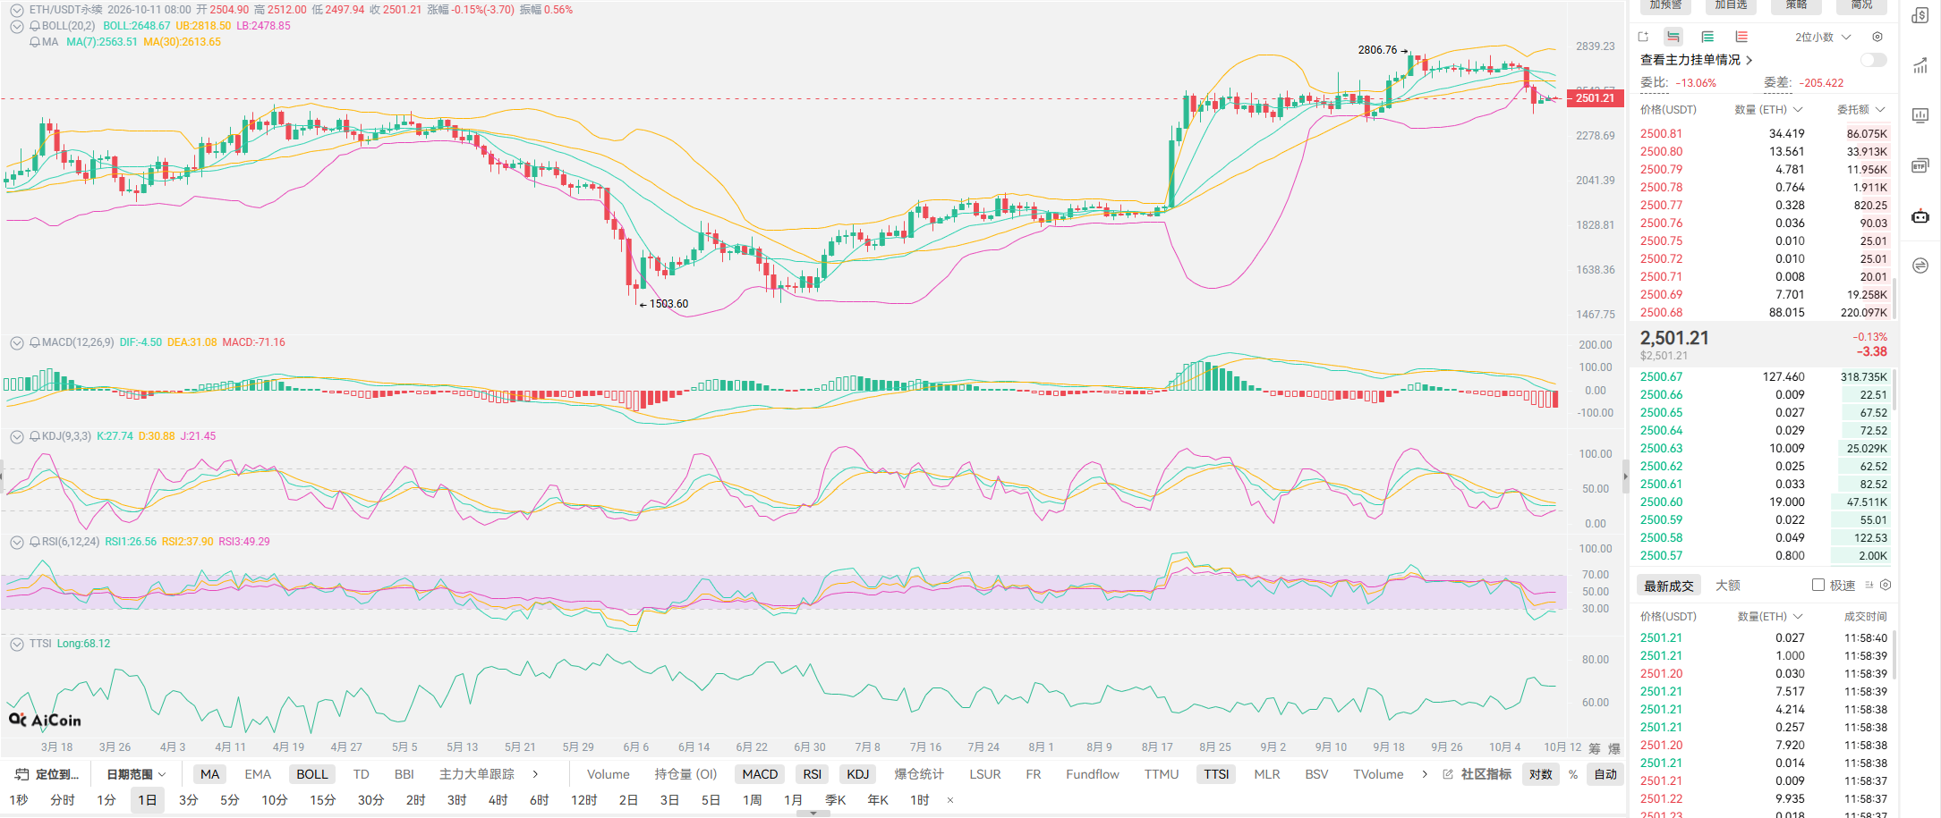
Task: Pop out the order book panel
Action: [x=1643, y=37]
